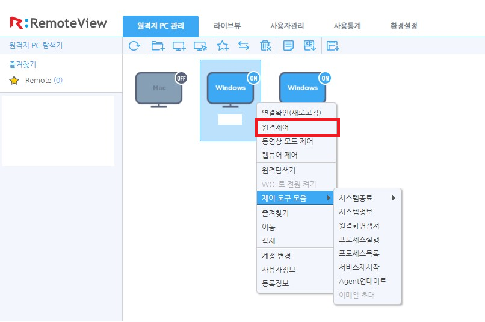Expand the 시스템종료 submenu

(367, 197)
